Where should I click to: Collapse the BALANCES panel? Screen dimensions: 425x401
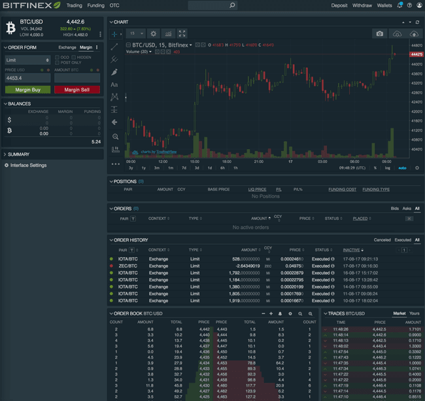click(5, 104)
